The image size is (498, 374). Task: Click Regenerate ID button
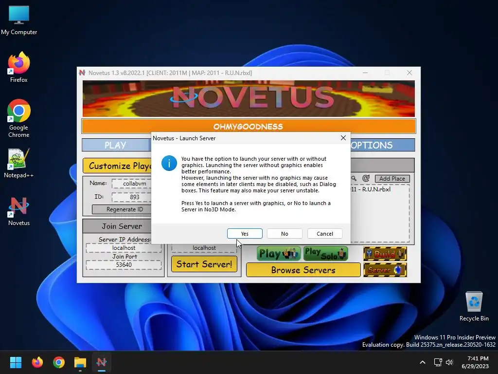(x=122, y=209)
